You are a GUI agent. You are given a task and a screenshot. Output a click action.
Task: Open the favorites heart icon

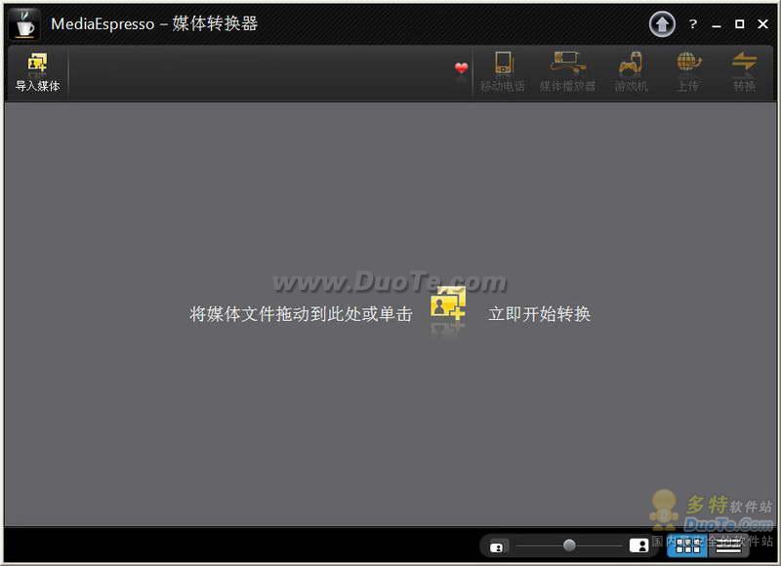point(461,68)
